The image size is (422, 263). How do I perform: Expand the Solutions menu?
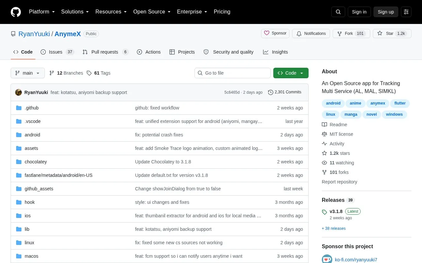click(x=75, y=12)
